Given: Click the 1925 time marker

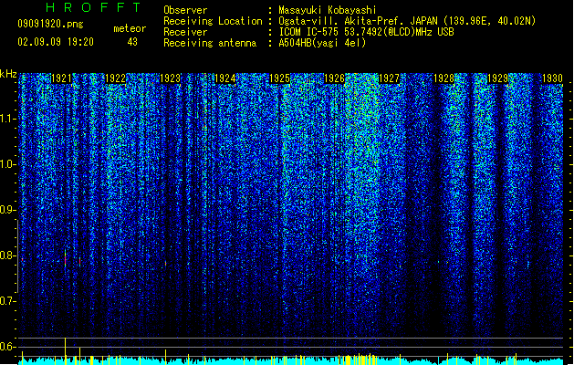Looking at the screenshot, I should click(279, 78).
